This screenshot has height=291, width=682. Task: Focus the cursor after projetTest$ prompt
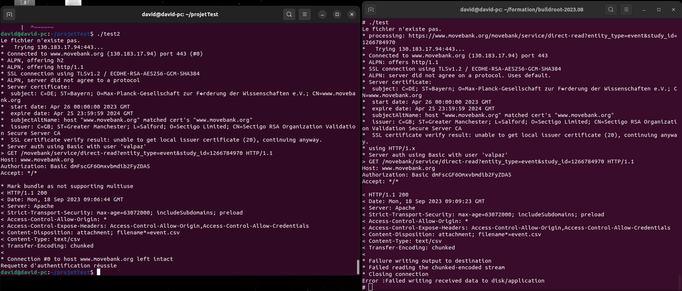click(x=98, y=272)
